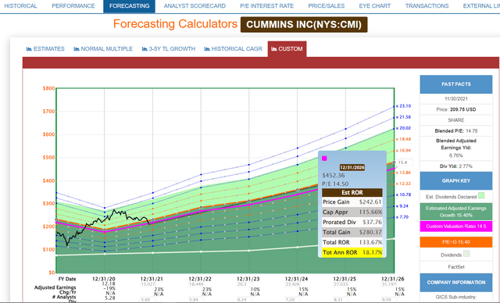This screenshot has height=303, width=500.
Task: Click the 15.4 custom ratio input box
Action: click(x=405, y=162)
